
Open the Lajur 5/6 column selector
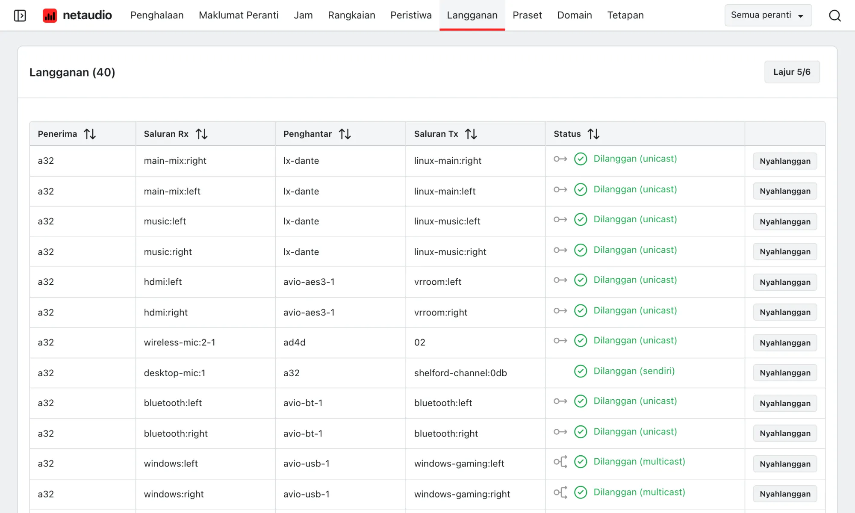tap(792, 72)
